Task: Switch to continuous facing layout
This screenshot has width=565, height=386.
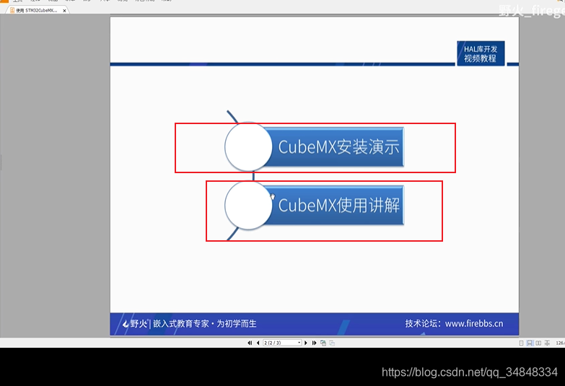Action: 547,343
